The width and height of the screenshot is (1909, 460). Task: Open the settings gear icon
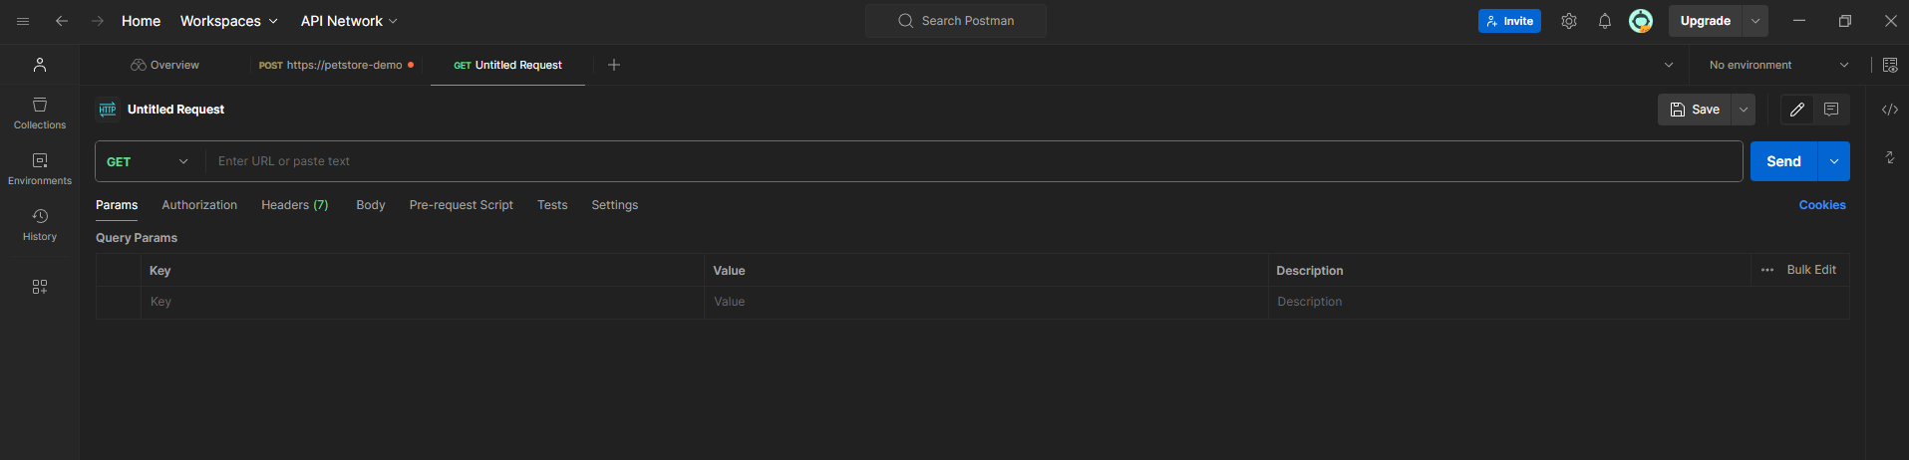[1569, 21]
